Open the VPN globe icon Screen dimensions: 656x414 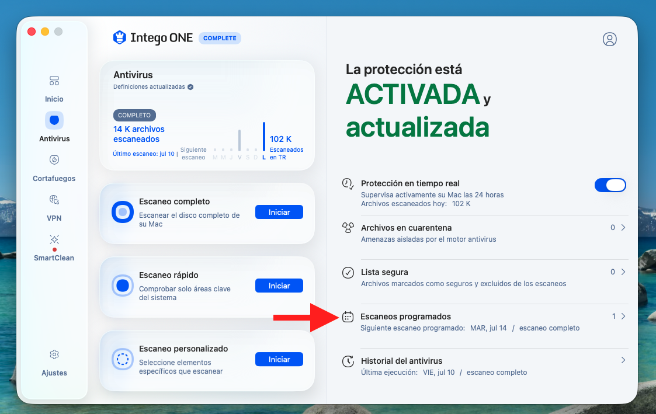(x=54, y=200)
